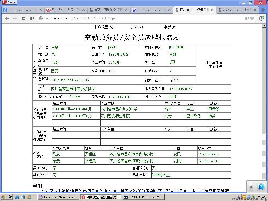Open the Speed Dial icon beside the heart

tap(247, 18)
